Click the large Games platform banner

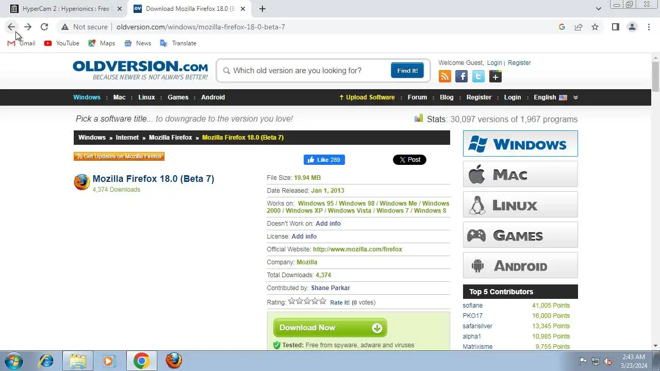(520, 235)
